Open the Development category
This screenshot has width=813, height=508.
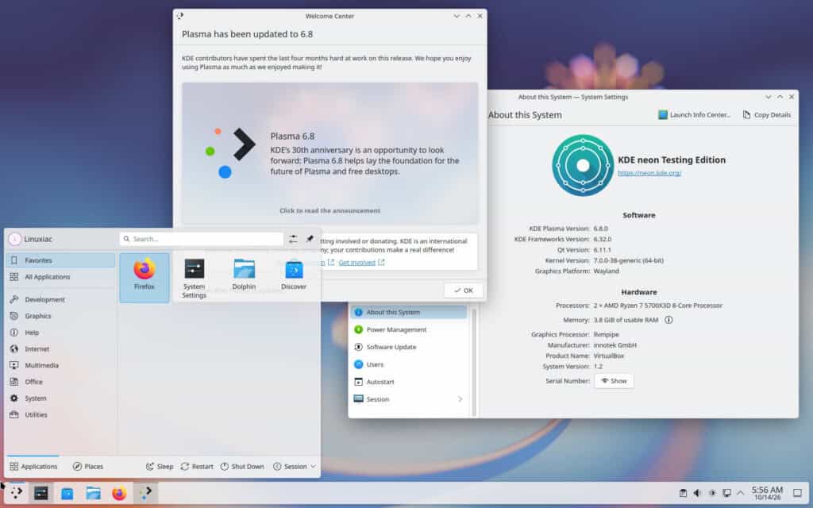(60, 299)
